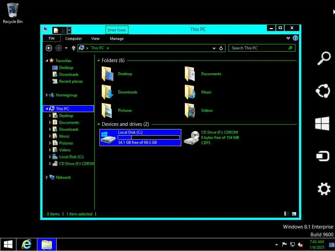Go up one level with Up arrow
The image size is (335, 251).
74,48
